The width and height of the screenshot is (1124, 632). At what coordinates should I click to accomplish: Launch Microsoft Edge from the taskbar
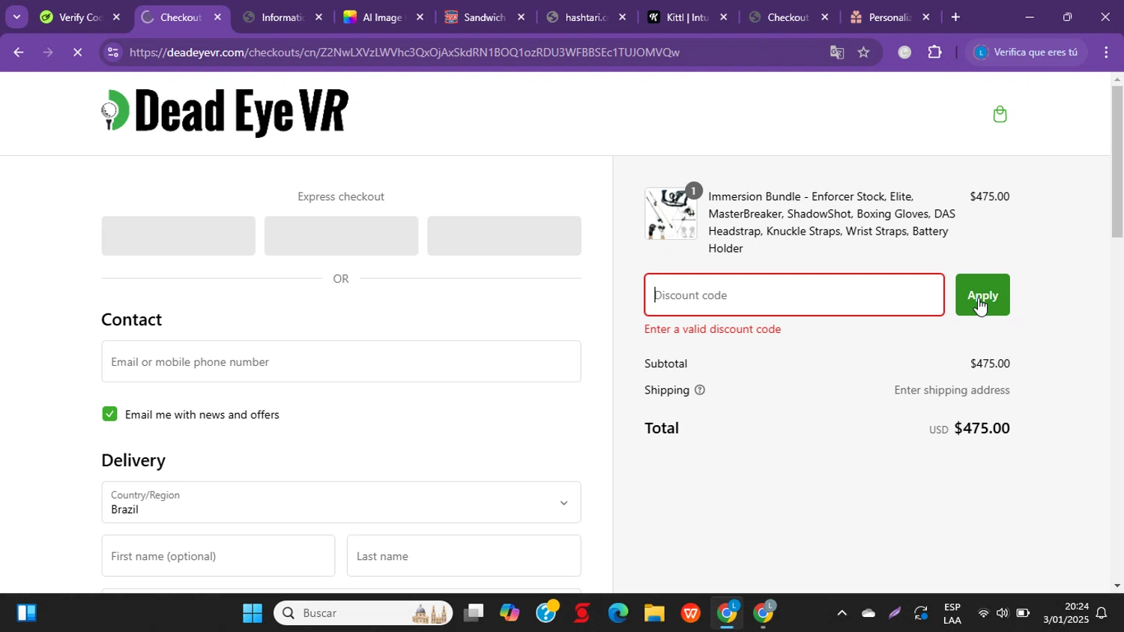point(618,613)
